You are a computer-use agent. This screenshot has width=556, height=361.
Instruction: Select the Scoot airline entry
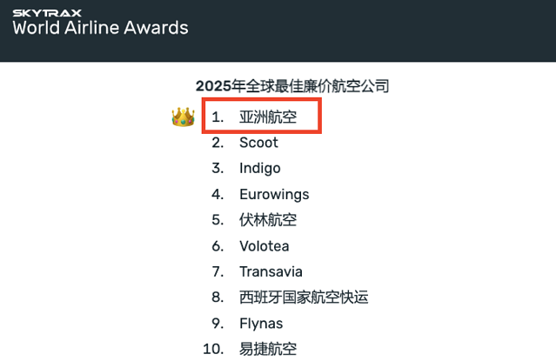click(x=258, y=143)
